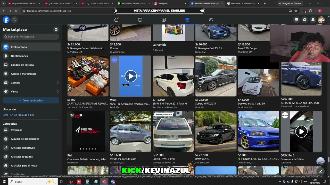
Task: Open Chrome from the Windows taskbar
Action: click(104, 182)
